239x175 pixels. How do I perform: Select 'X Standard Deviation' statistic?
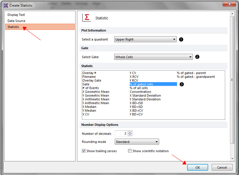click(x=145, y=95)
